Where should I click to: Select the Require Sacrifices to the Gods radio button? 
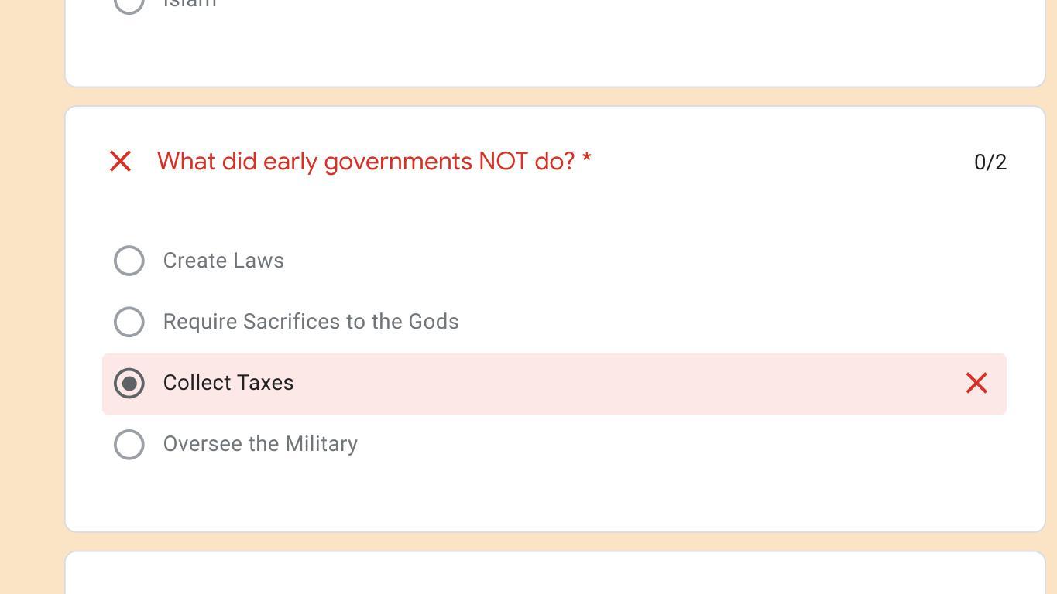click(x=129, y=322)
